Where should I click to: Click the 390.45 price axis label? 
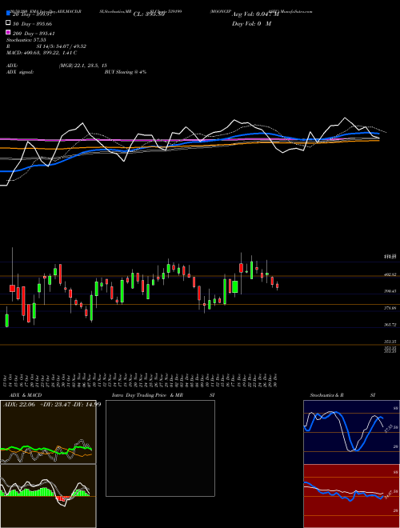(x=391, y=291)
